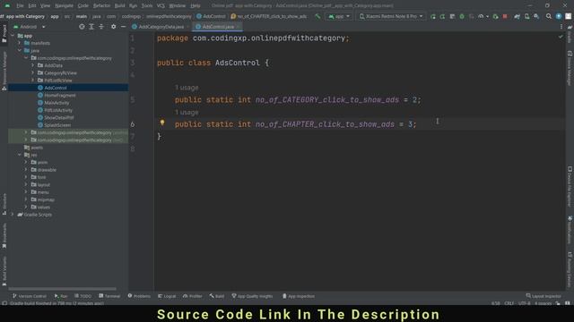Click the '1 usage' hint above CATEGORY variable
The width and height of the screenshot is (574, 322).
point(187,88)
